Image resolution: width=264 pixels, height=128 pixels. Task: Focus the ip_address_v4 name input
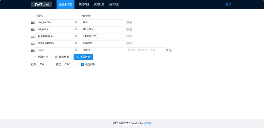pos(57,36)
